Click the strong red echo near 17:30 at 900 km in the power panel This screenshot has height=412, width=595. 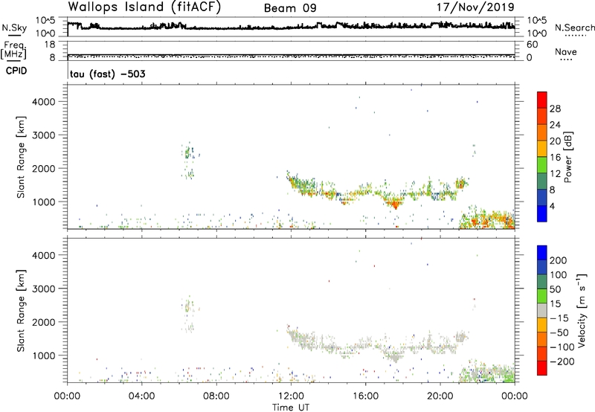(396, 204)
